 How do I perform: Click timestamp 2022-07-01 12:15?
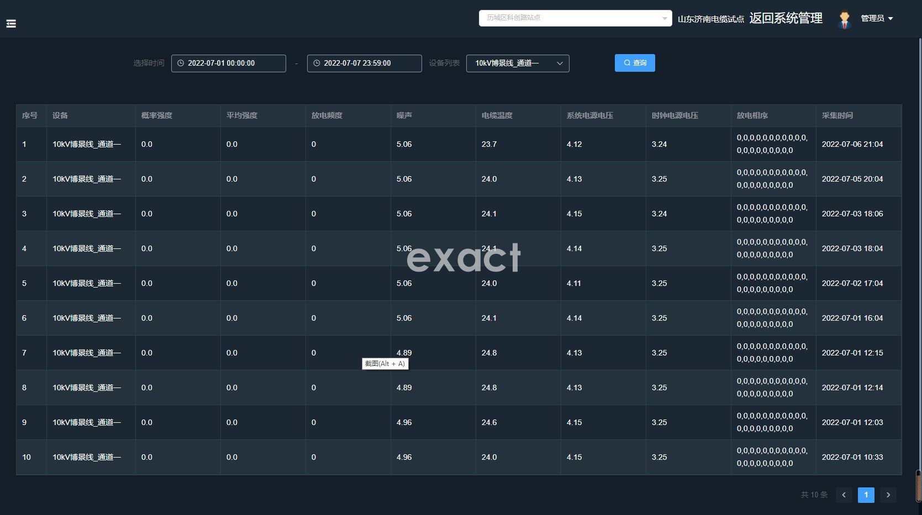pos(852,353)
